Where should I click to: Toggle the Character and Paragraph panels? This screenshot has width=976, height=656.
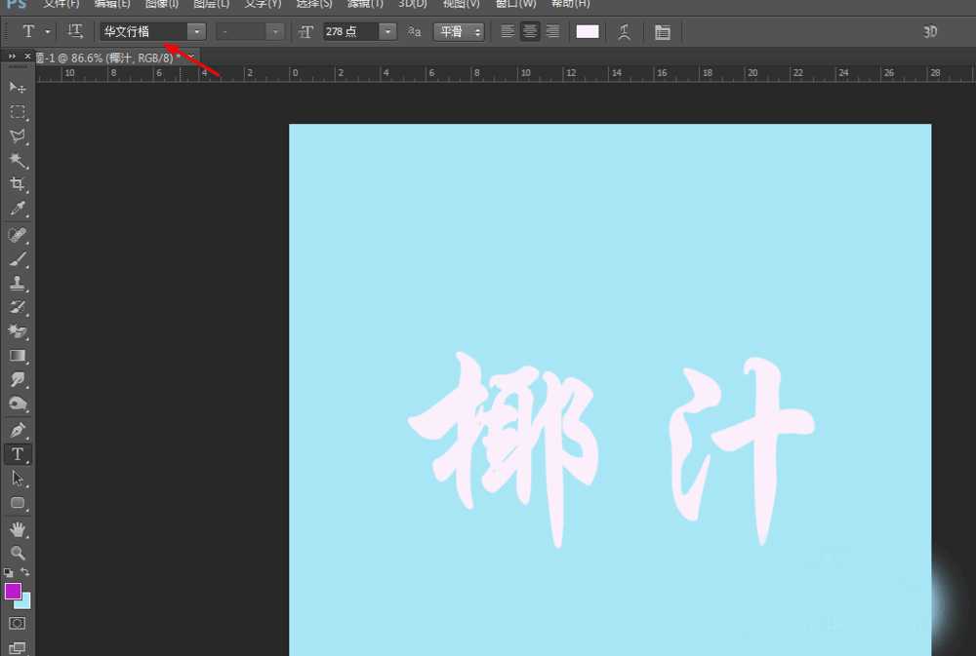[662, 31]
